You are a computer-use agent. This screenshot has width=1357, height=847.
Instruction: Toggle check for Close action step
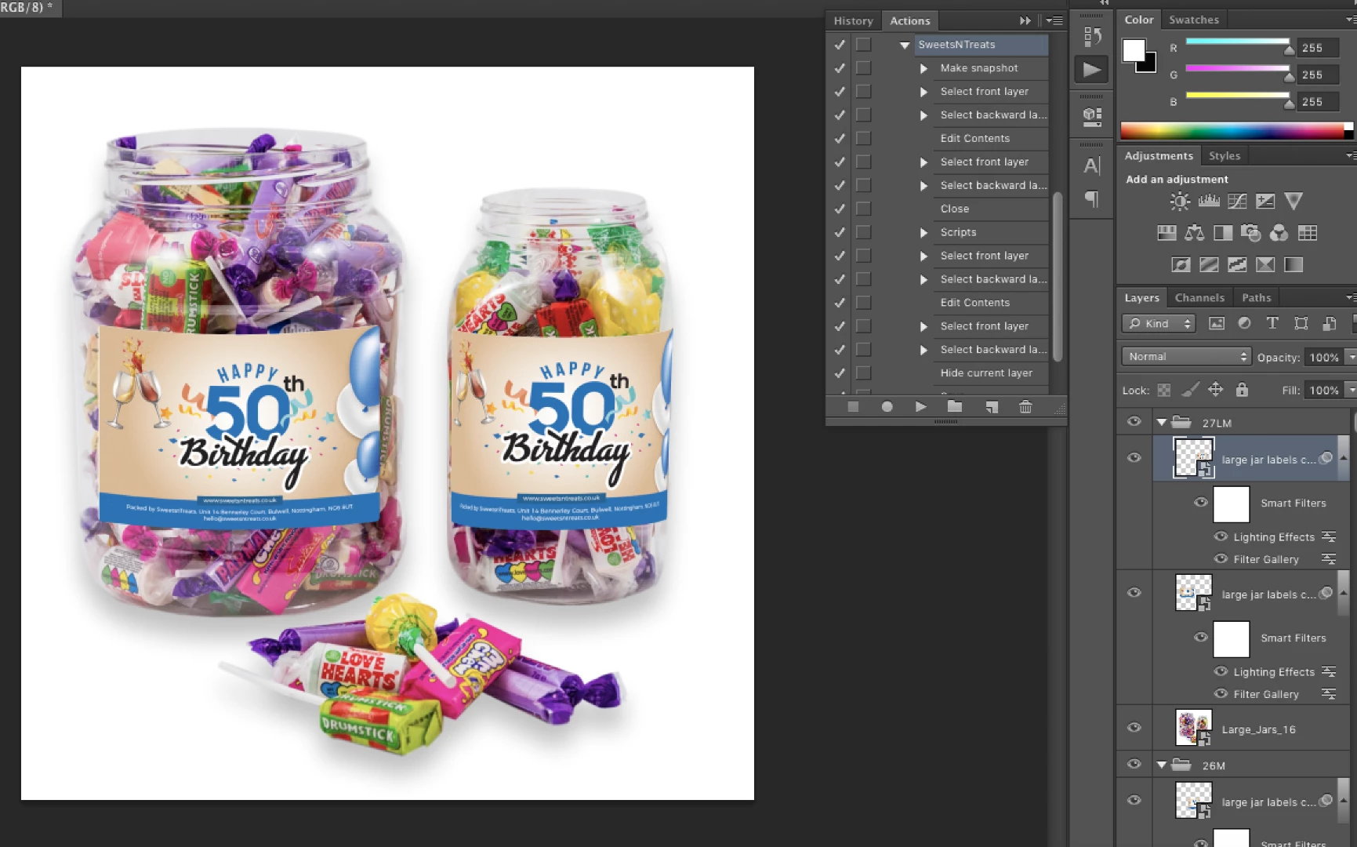840,209
